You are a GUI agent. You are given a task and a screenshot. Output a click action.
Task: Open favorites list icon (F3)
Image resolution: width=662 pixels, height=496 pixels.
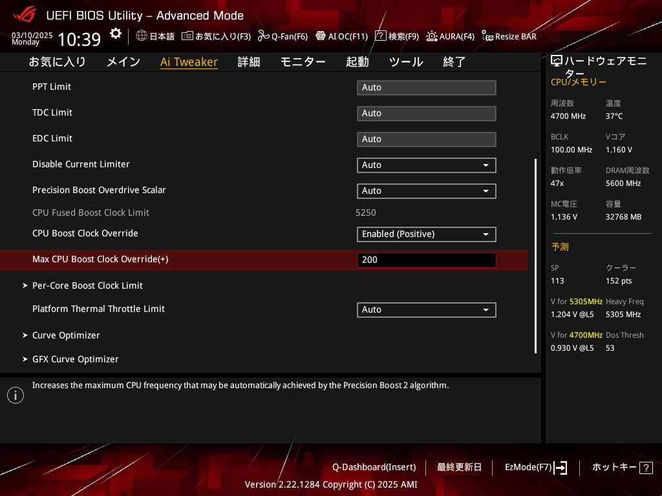(187, 36)
